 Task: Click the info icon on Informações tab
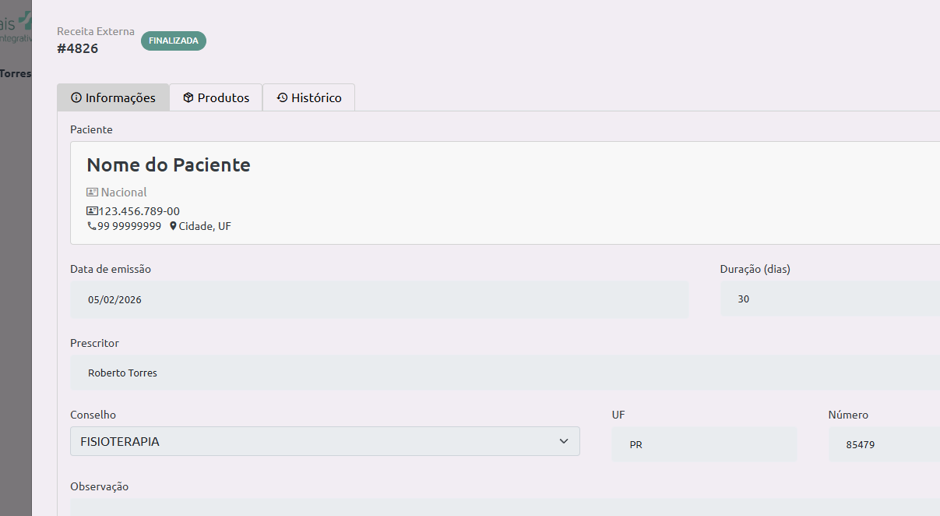[x=76, y=98]
